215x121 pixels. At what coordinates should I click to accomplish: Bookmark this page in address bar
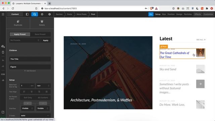click(x=36, y=8)
